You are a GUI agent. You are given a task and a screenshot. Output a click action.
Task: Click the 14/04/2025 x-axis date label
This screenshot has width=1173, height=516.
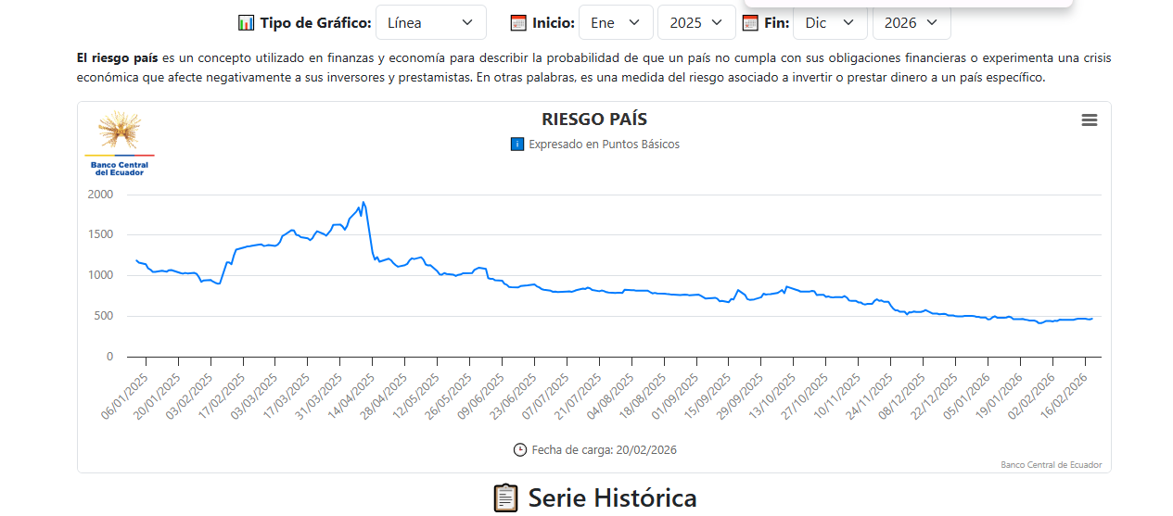pos(355,396)
